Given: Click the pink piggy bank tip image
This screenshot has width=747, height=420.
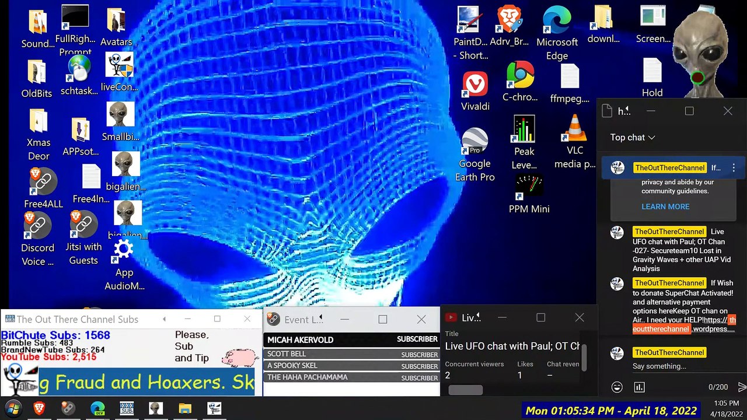Looking at the screenshot, I should point(240,357).
